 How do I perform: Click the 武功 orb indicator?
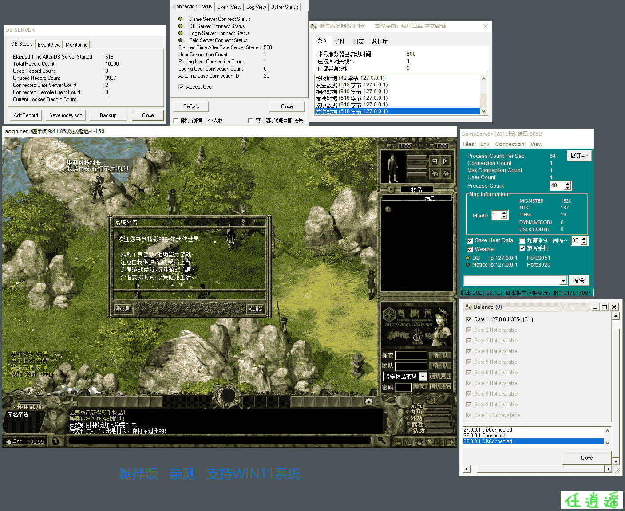click(x=408, y=425)
